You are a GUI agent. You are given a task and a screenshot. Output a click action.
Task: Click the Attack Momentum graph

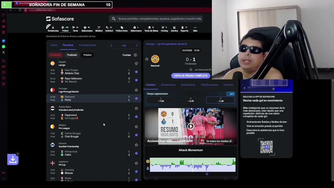coord(193,165)
